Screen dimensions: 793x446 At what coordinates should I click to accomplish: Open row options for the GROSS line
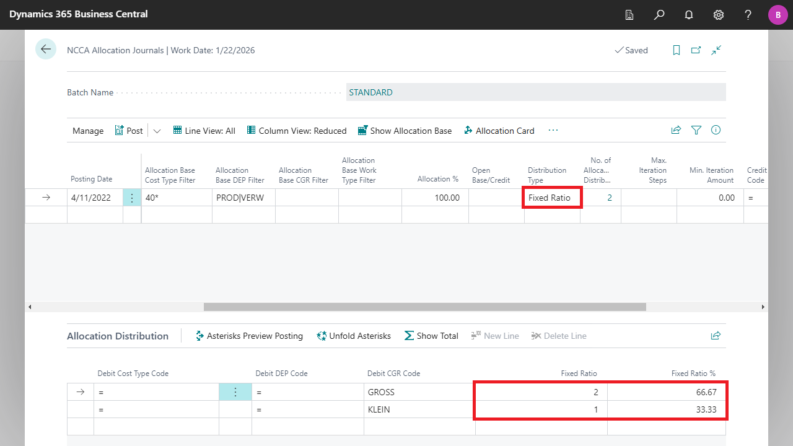click(235, 392)
